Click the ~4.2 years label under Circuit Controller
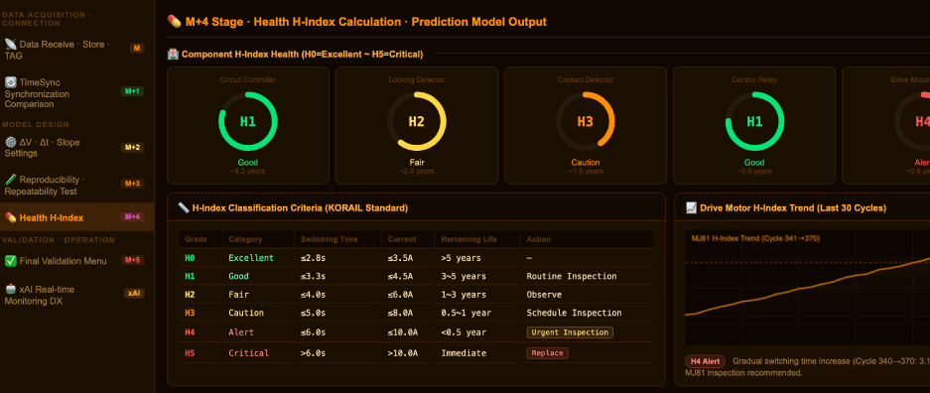This screenshot has height=393, width=930. pyautogui.click(x=248, y=172)
